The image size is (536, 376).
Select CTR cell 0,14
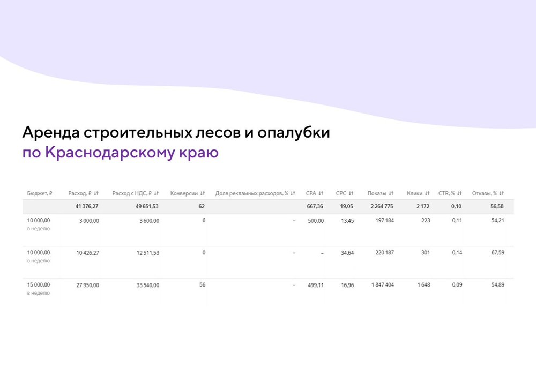(457, 253)
